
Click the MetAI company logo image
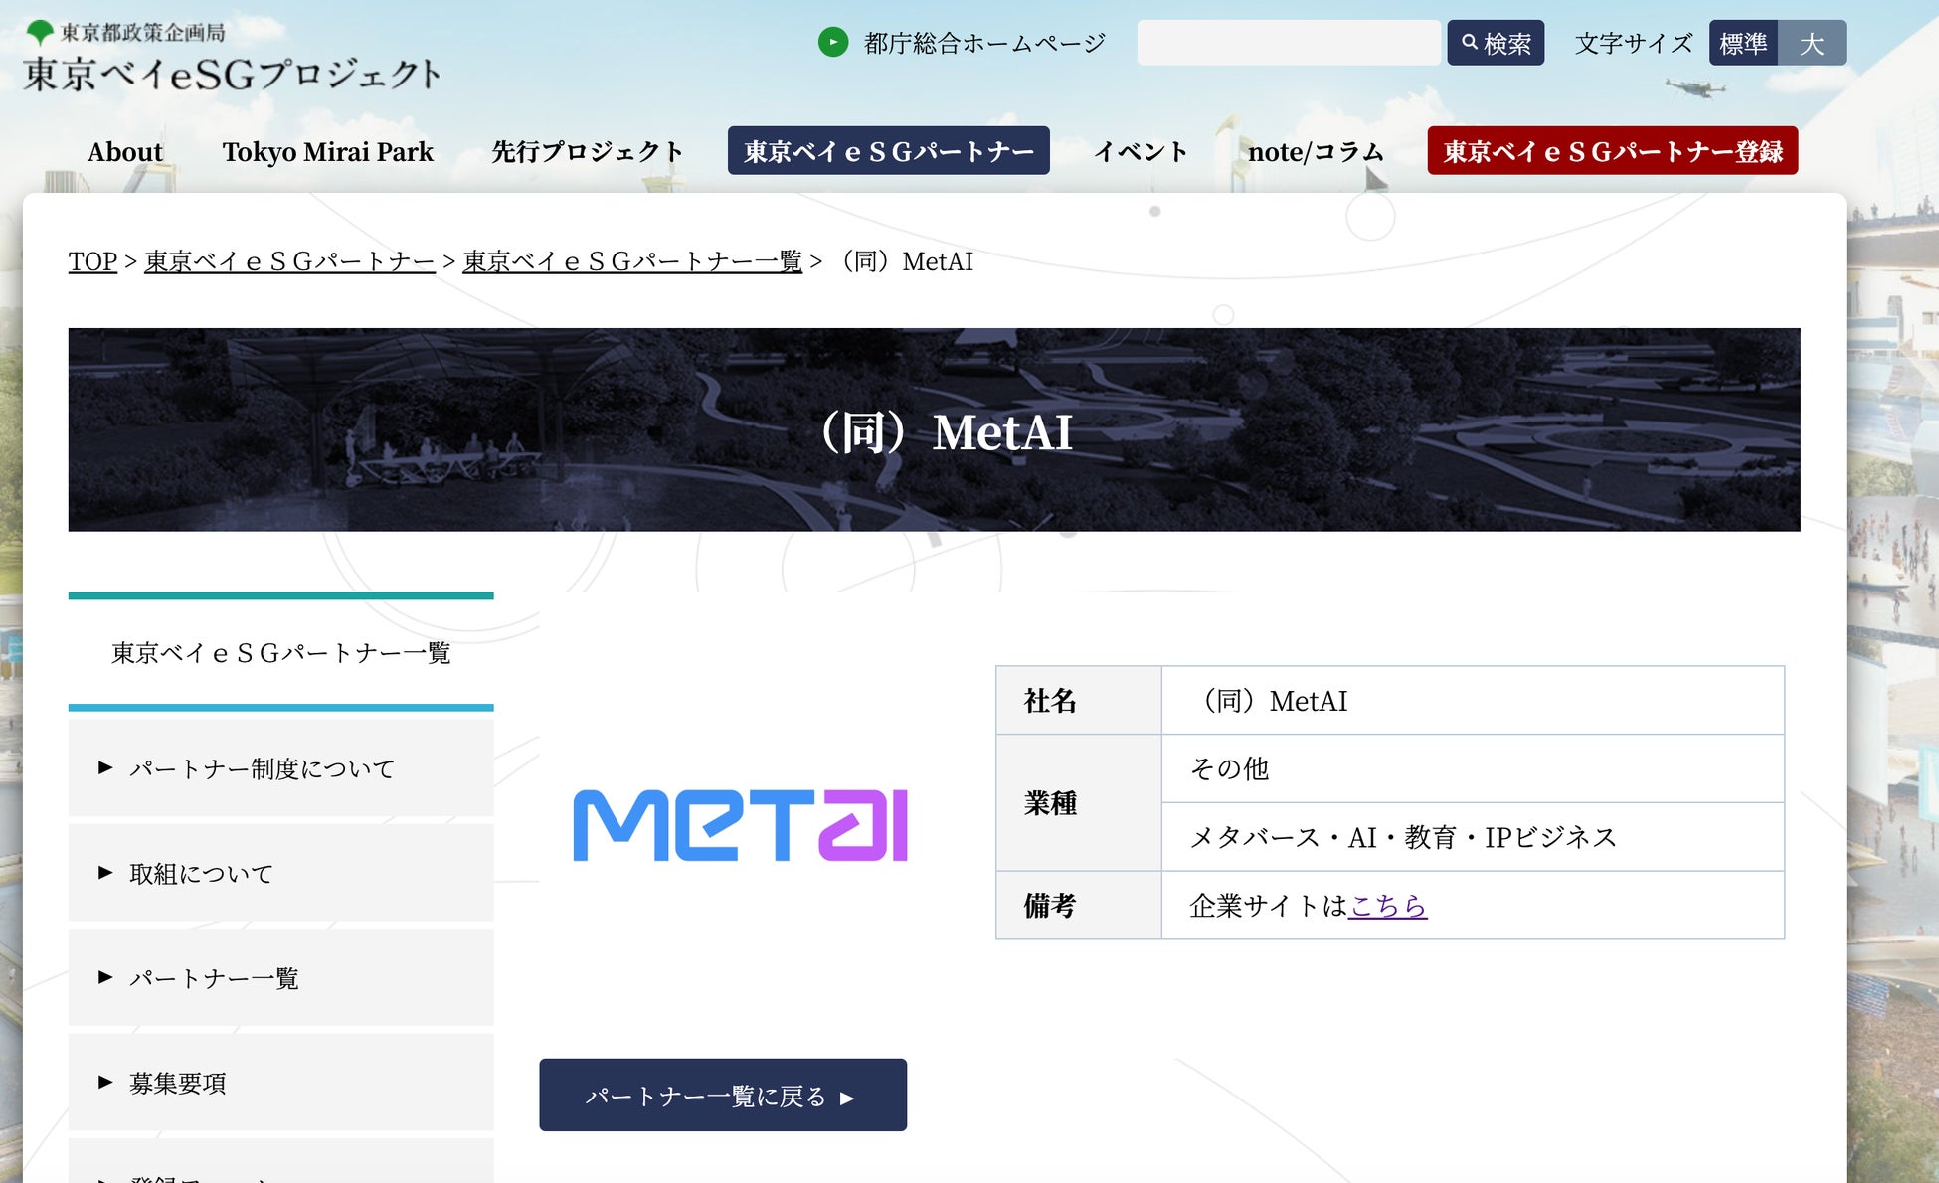pos(740,825)
